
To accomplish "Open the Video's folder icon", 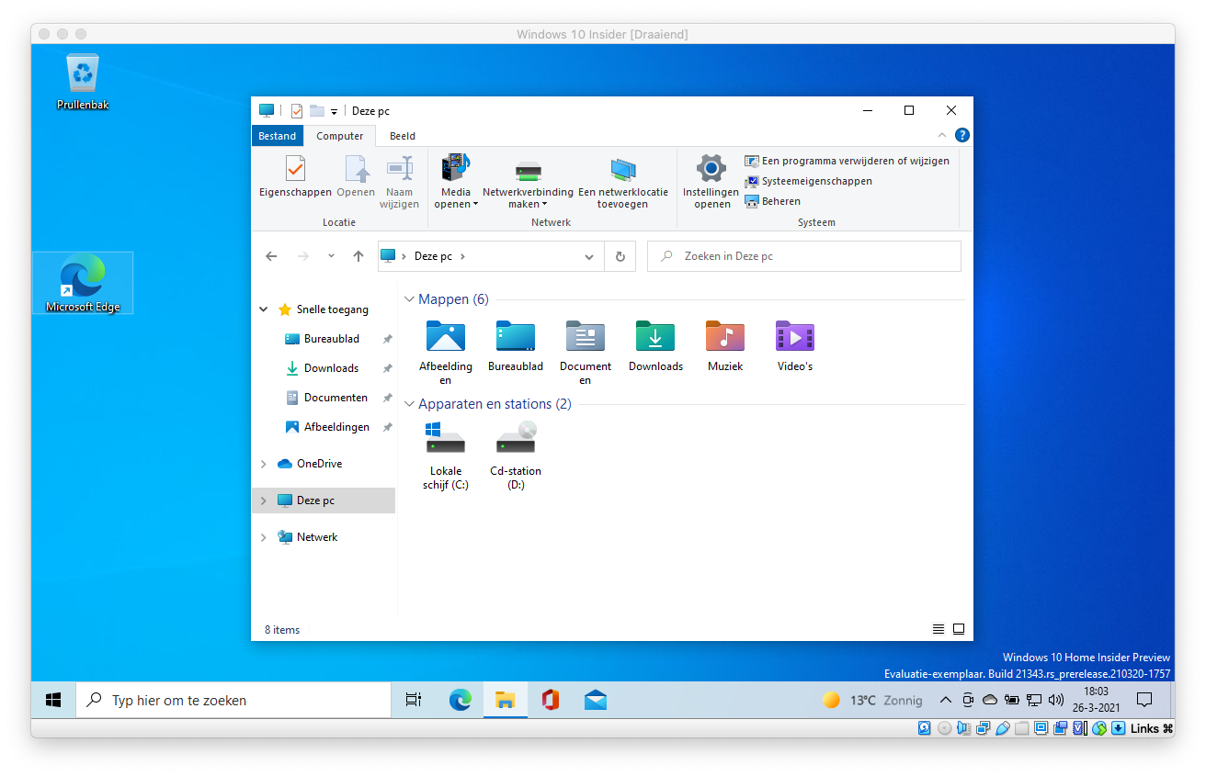I will [x=795, y=337].
